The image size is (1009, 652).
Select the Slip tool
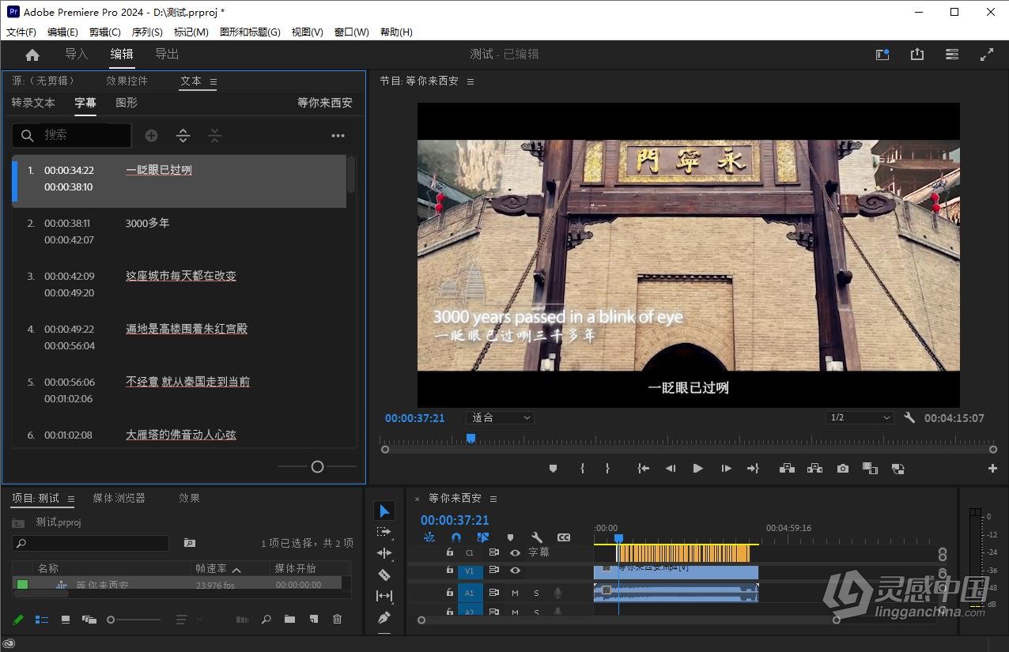[384, 596]
